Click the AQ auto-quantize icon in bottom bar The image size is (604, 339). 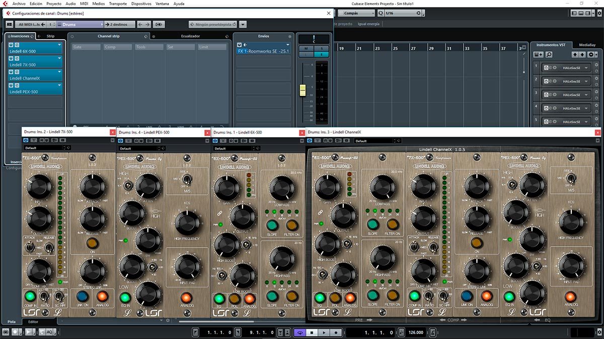point(49,332)
